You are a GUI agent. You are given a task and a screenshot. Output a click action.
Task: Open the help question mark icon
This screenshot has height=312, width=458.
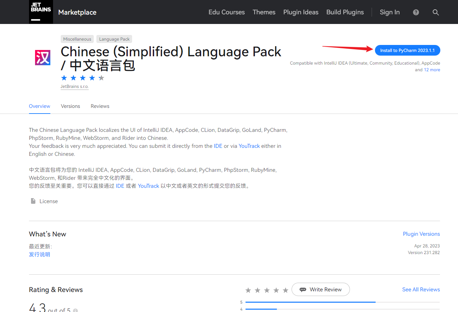(x=416, y=12)
